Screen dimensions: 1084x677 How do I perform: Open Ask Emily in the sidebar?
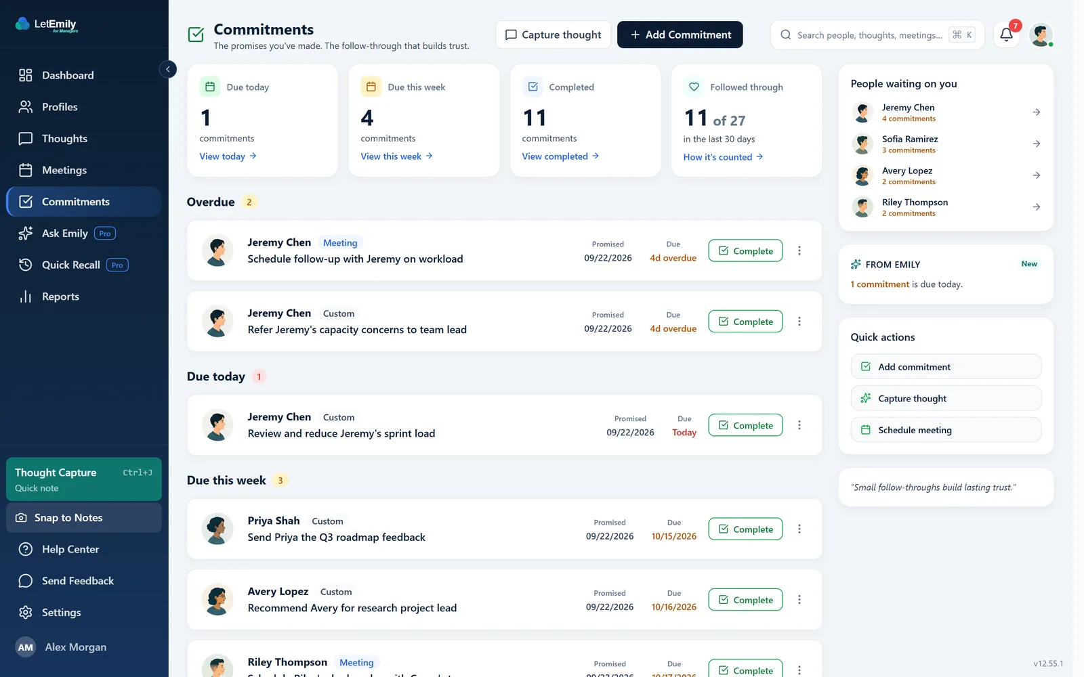84,234
